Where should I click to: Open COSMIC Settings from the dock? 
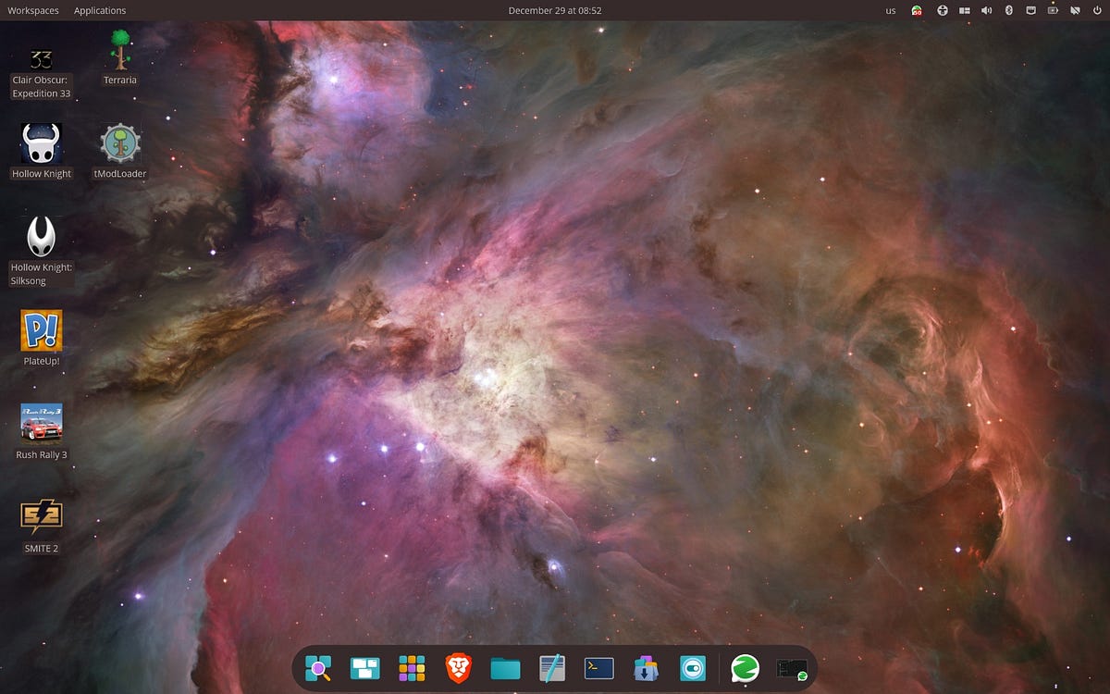point(693,668)
